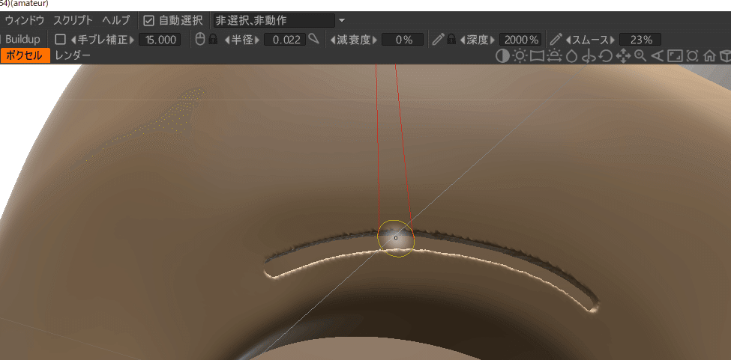Enable the 手ブレ補正 checkbox
The image size is (731, 360).
(60, 40)
